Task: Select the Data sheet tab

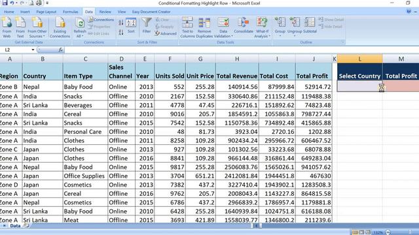Action: (x=15, y=226)
